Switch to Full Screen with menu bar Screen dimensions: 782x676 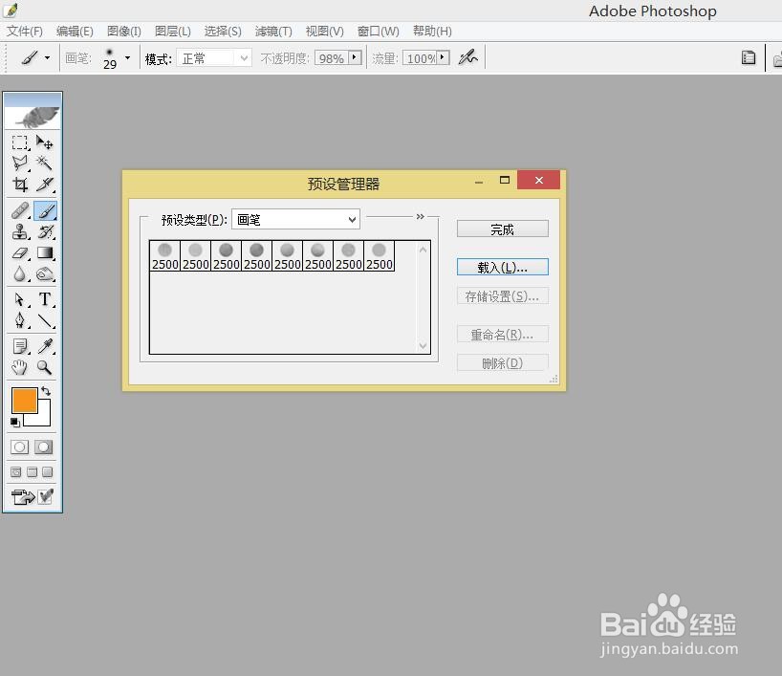coord(32,472)
